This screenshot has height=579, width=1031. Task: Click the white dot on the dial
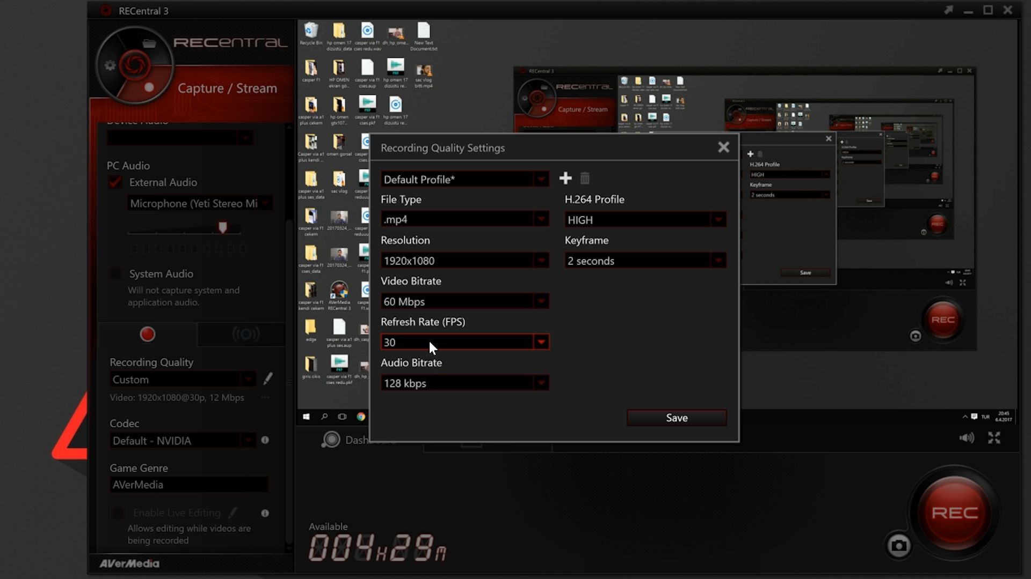(x=149, y=87)
